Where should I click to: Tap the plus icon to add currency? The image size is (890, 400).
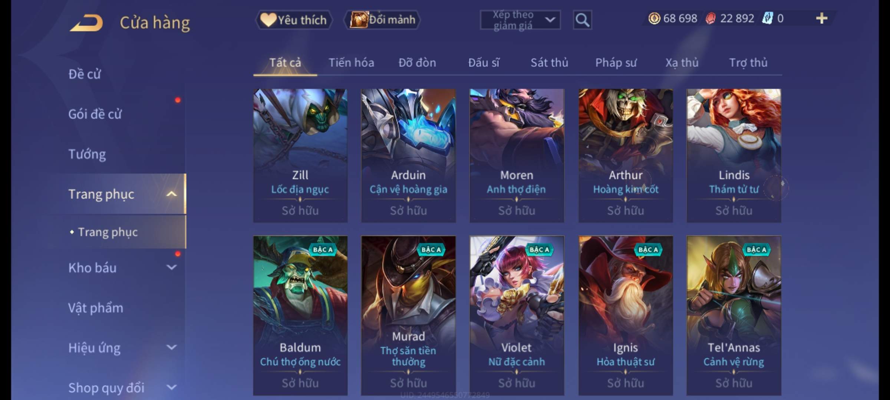822,18
